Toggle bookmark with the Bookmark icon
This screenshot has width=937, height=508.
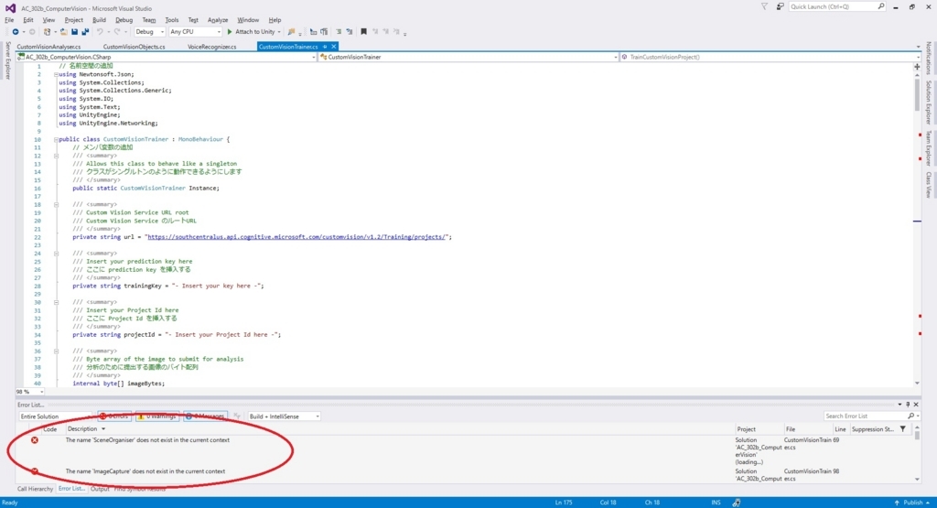(363, 32)
